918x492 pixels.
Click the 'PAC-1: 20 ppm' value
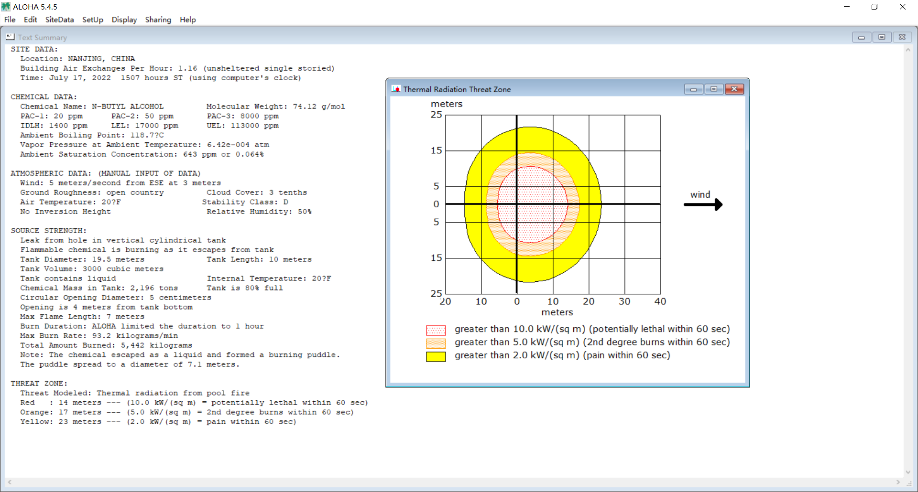(51, 116)
